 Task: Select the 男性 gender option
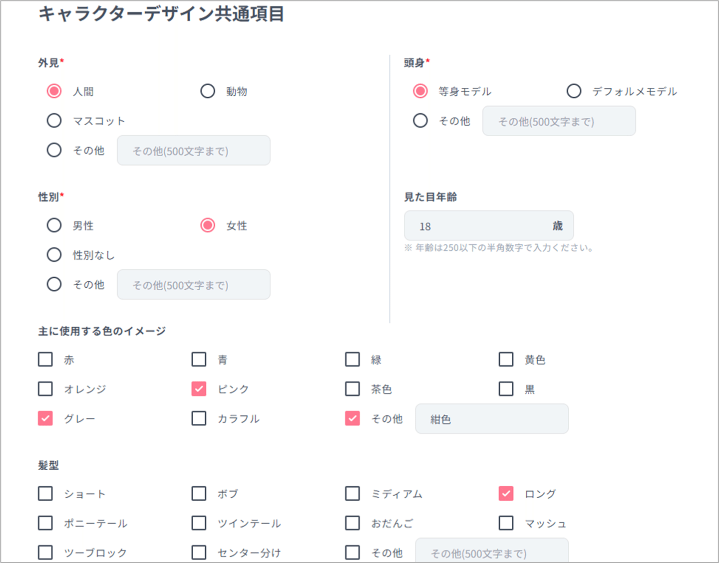pyautogui.click(x=54, y=225)
